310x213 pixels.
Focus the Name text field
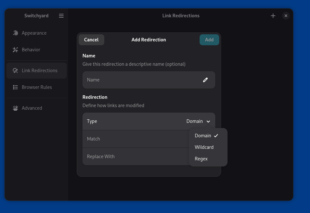[x=141, y=80]
